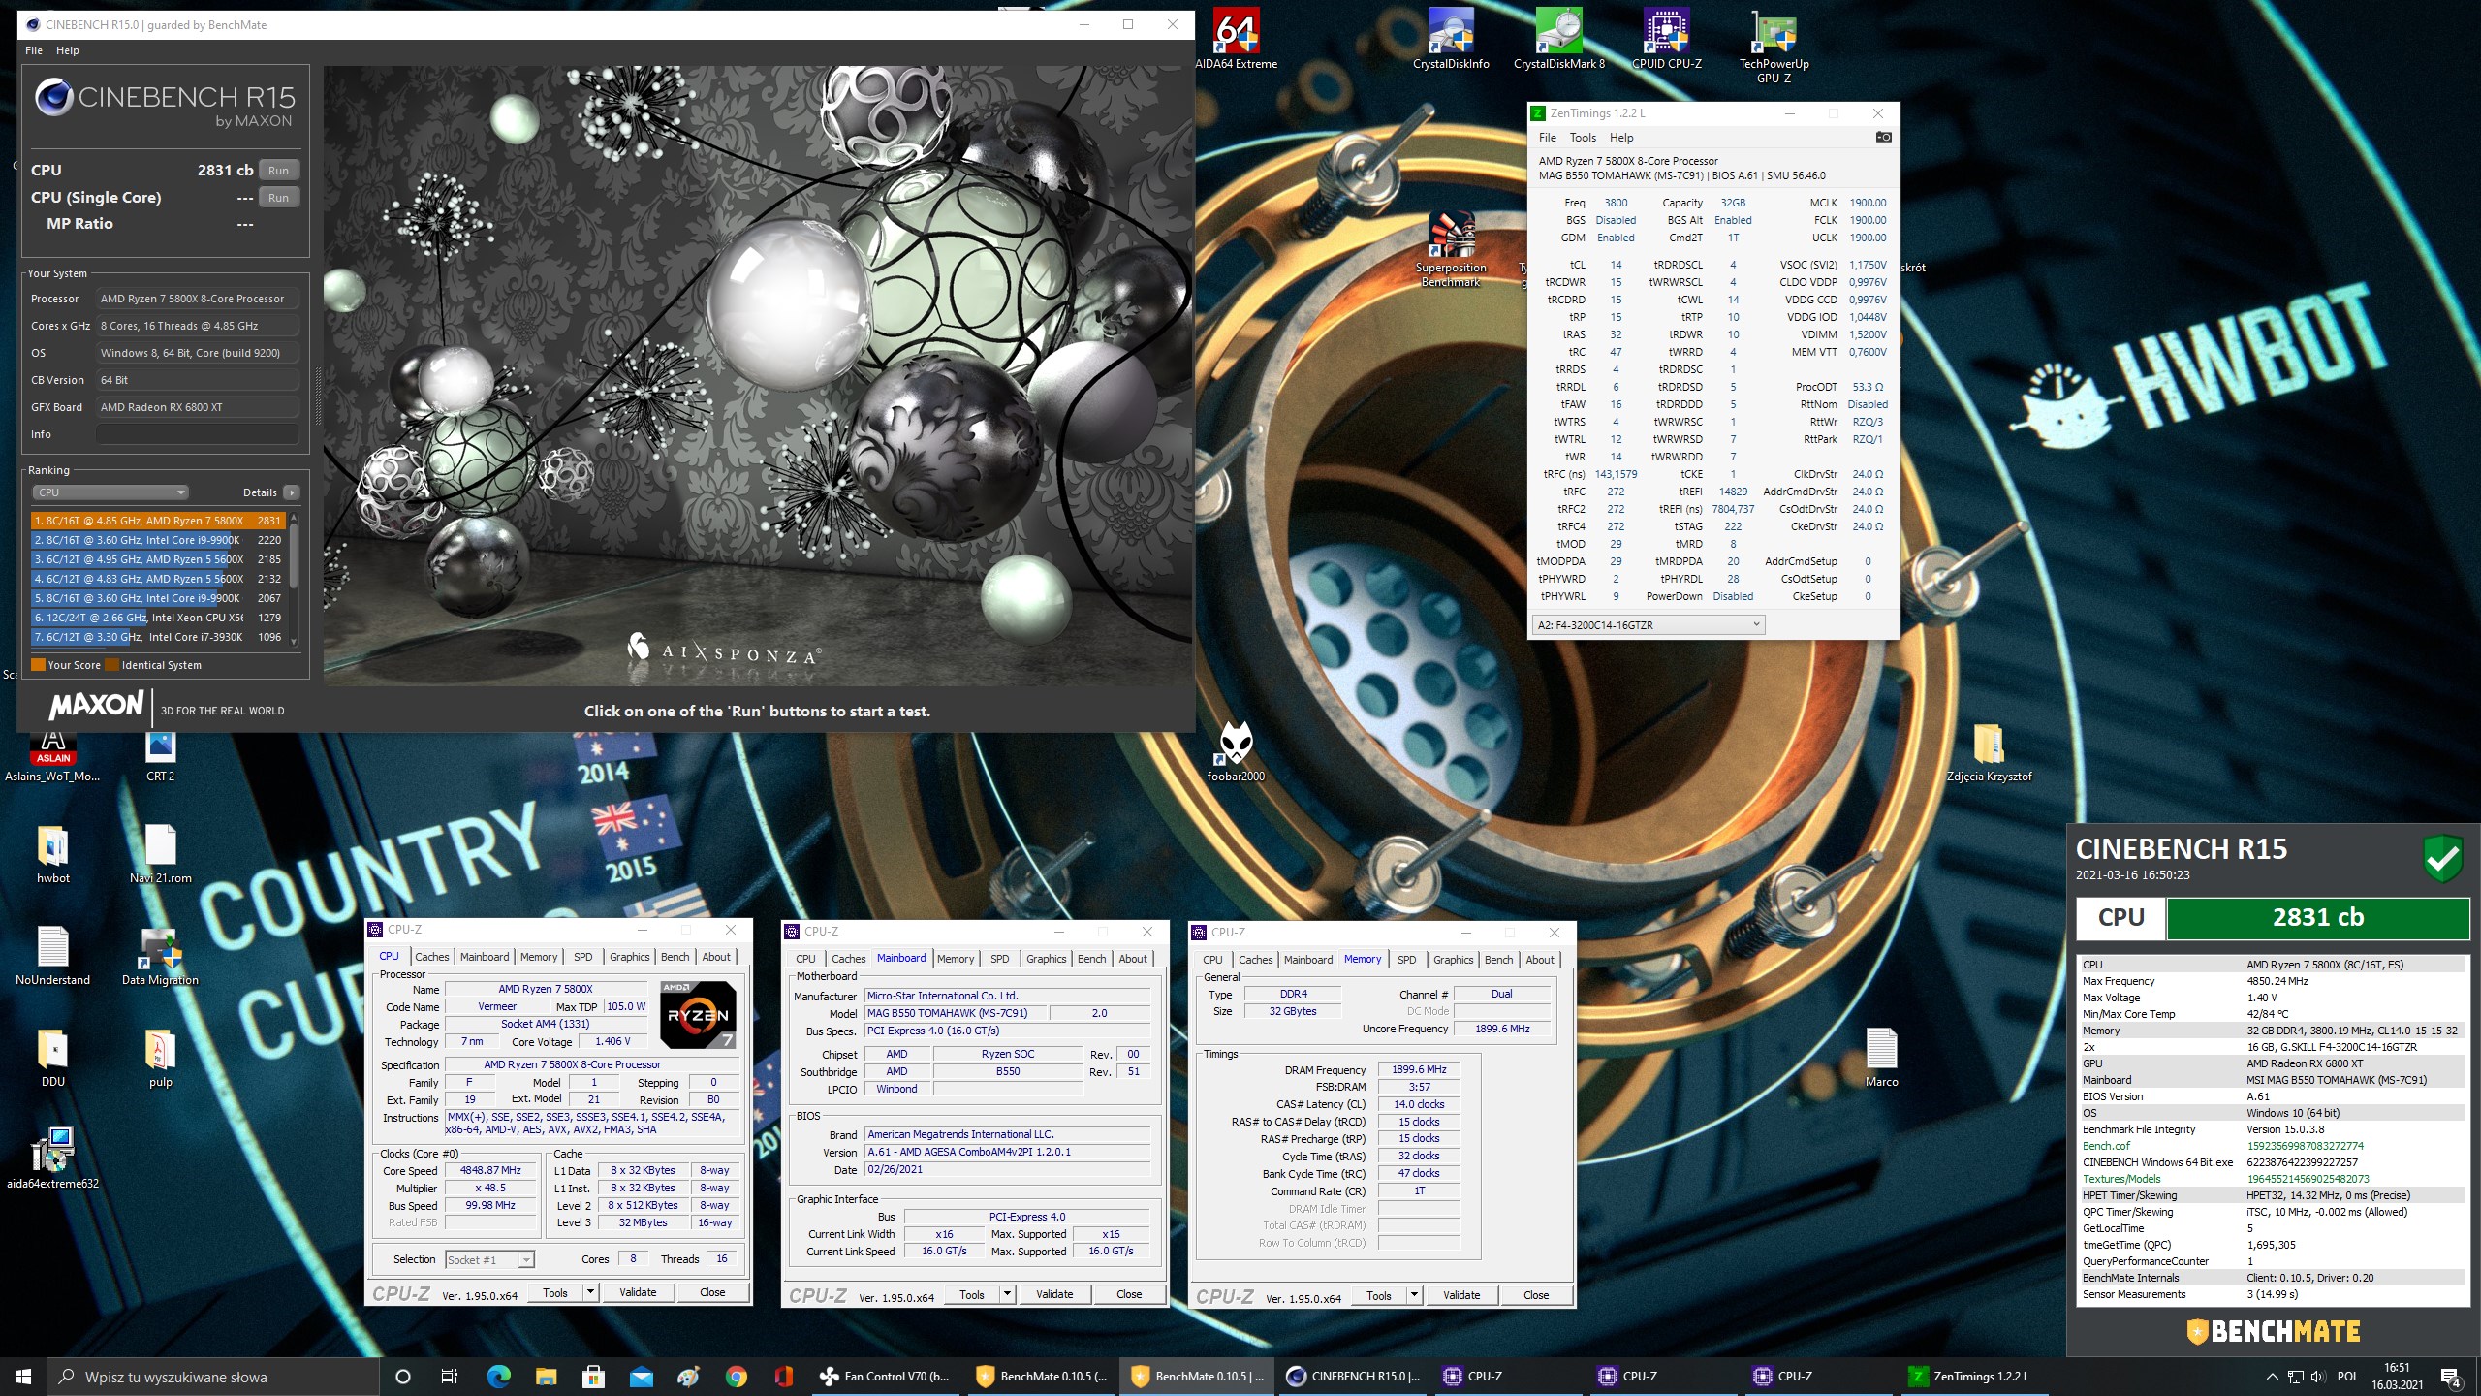This screenshot has height=1396, width=2481.
Task: Open Cinebench Help menu
Action: tap(68, 50)
